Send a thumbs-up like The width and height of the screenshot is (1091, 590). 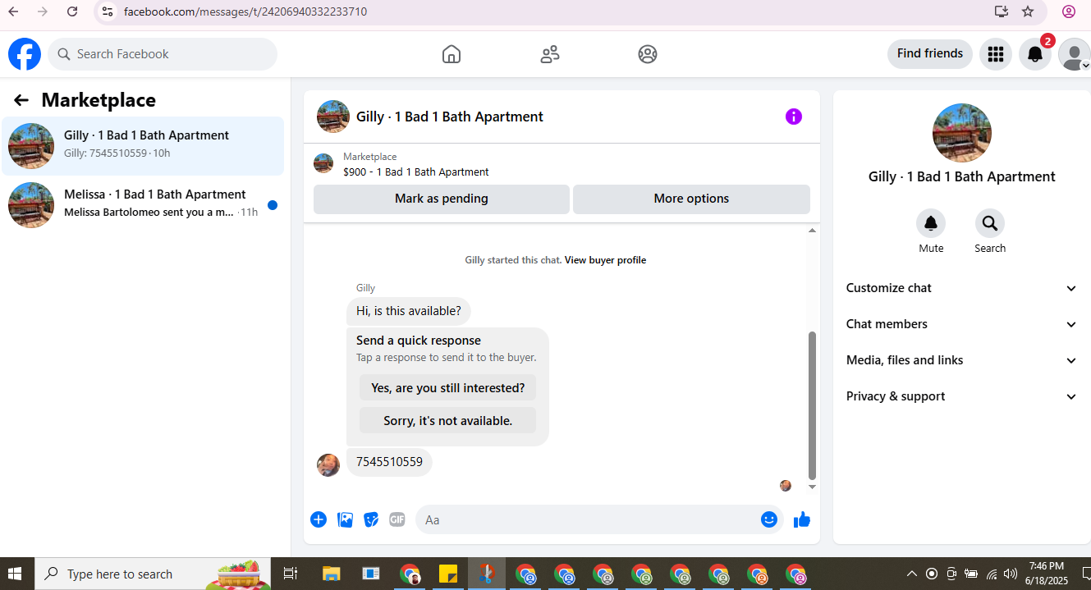(802, 519)
